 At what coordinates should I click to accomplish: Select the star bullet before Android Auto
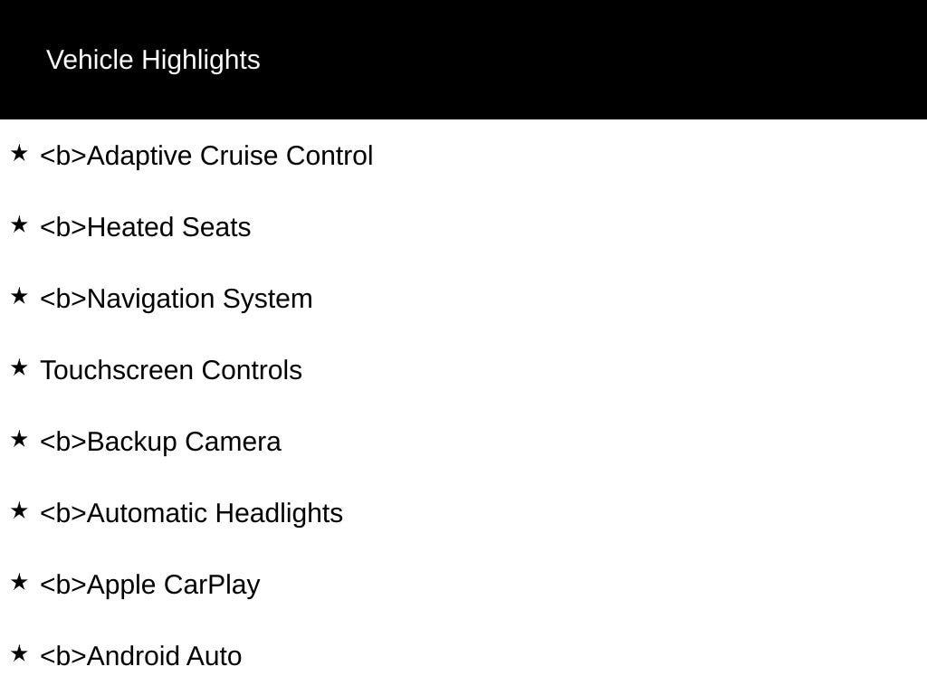(20, 654)
